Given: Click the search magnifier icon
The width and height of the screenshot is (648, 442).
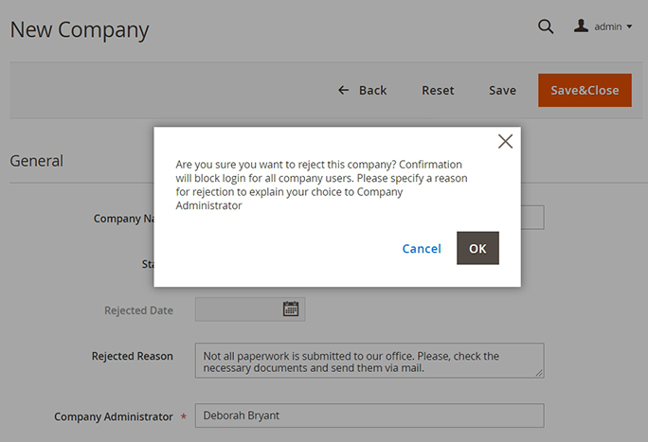Looking at the screenshot, I should [x=546, y=27].
